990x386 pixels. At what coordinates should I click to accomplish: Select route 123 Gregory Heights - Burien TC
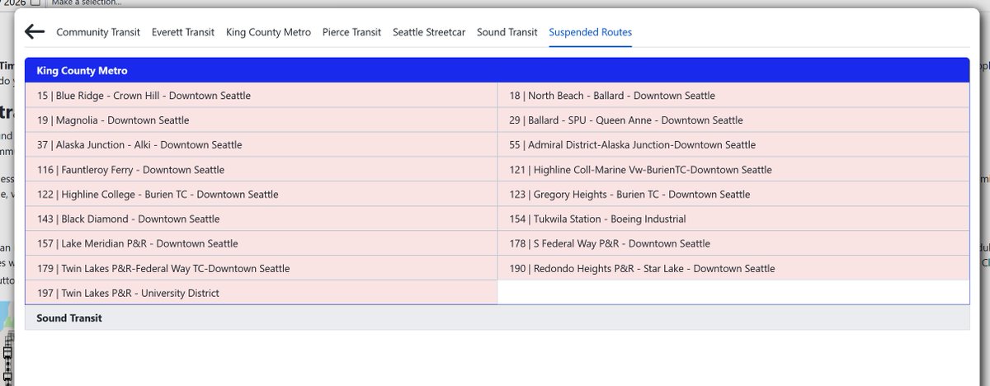coord(733,195)
